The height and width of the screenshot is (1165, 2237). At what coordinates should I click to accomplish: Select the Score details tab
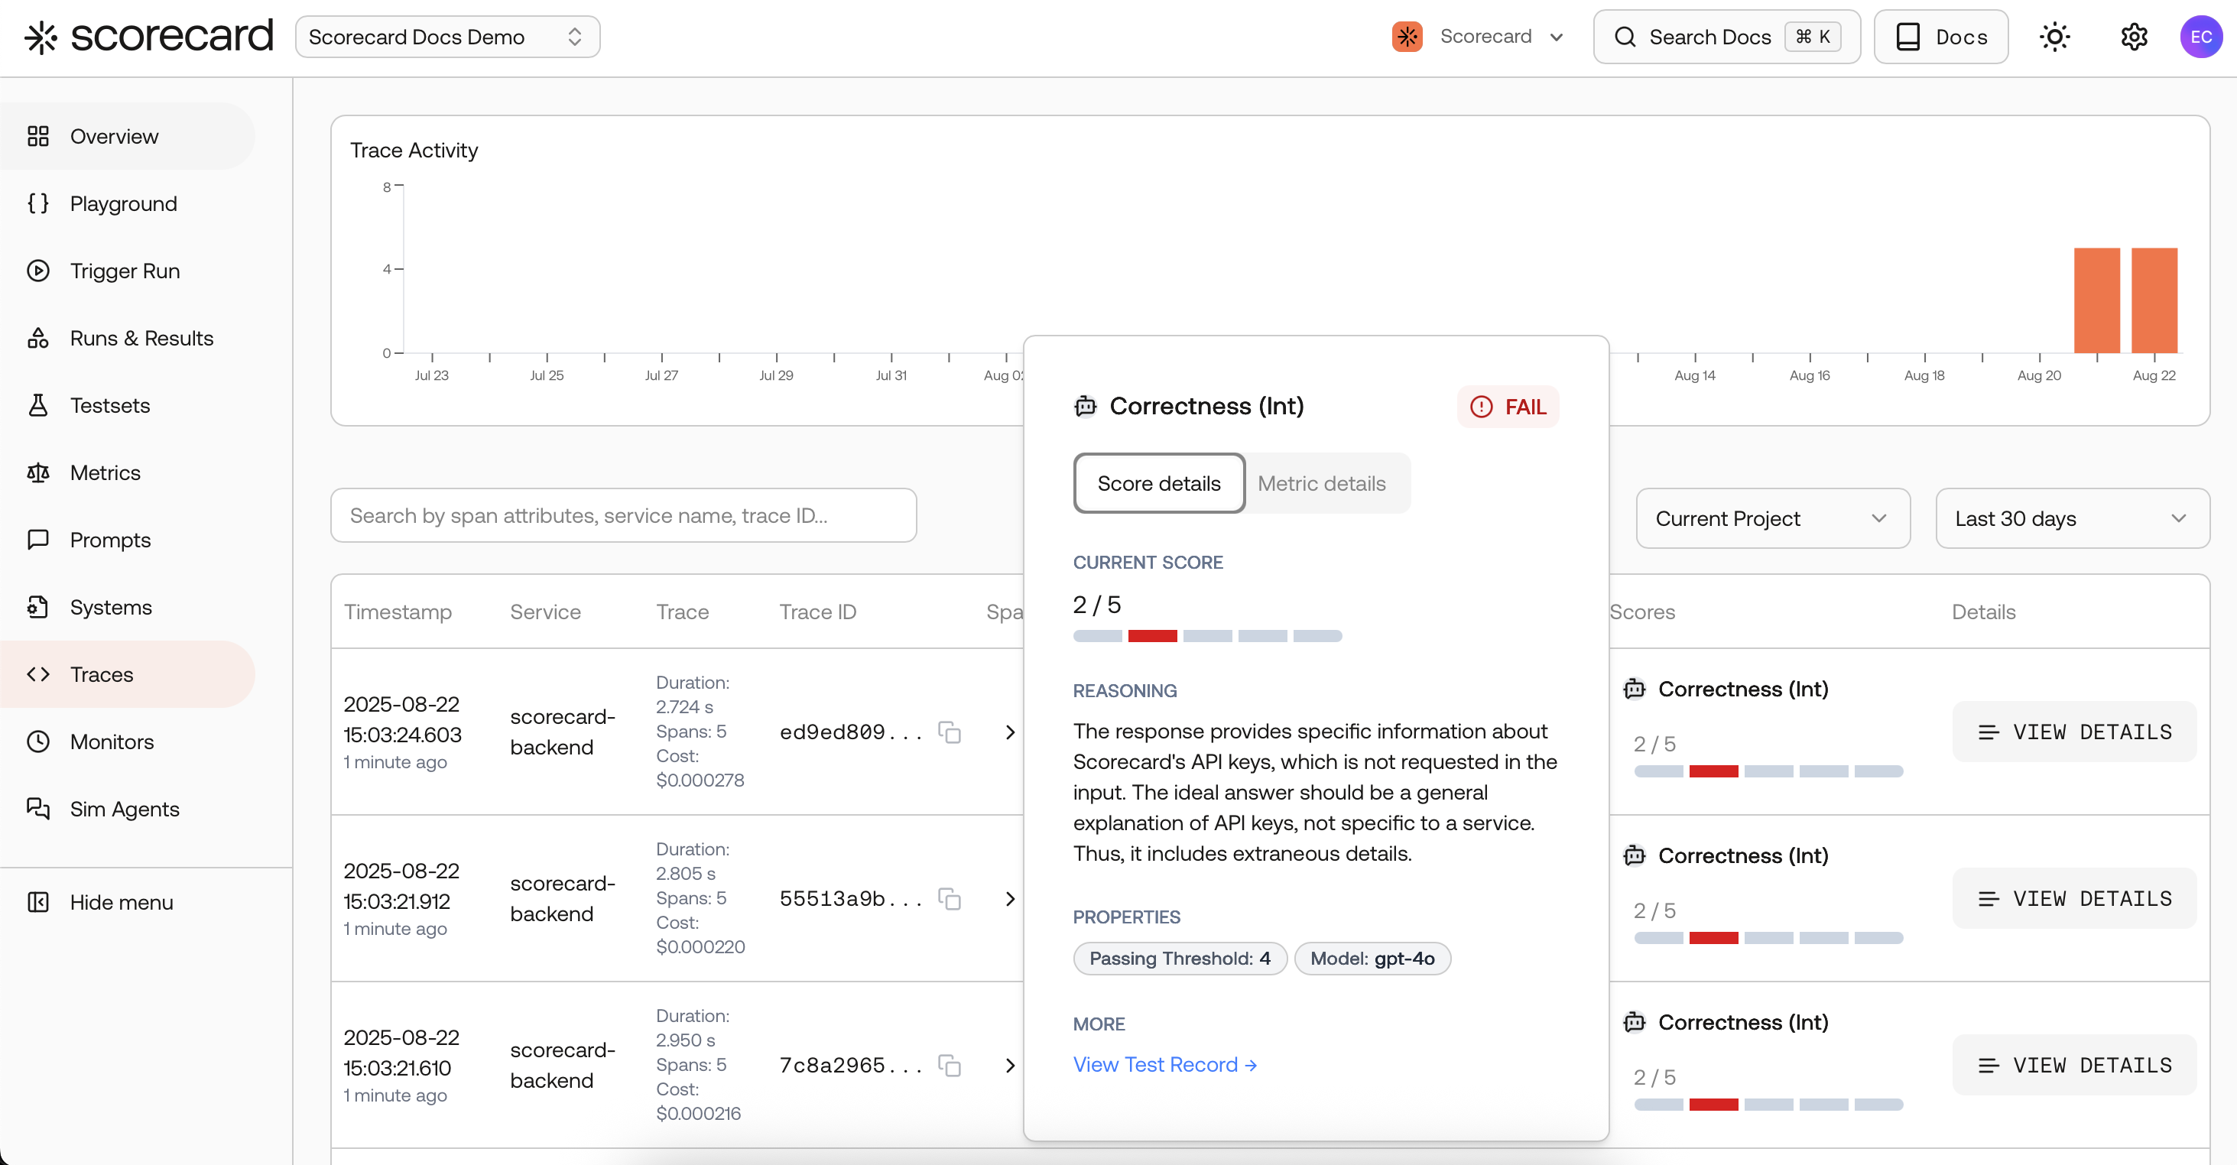coord(1158,484)
